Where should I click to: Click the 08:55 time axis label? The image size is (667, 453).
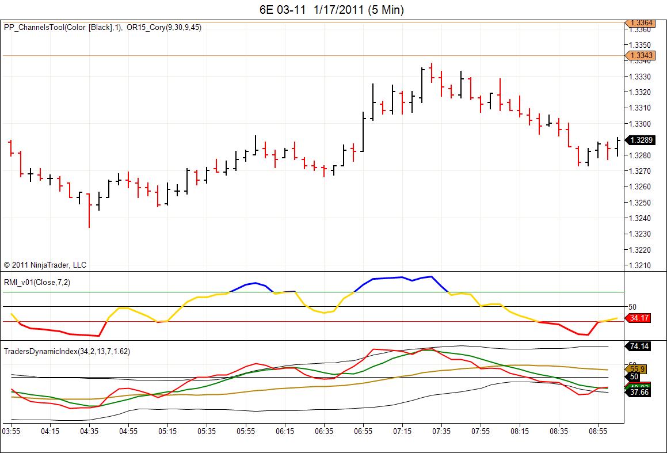598,431
